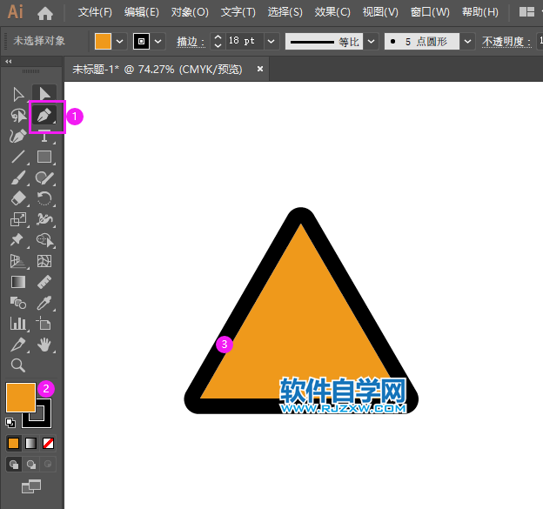Open the 不透明度 opacity panel link

pos(506,42)
